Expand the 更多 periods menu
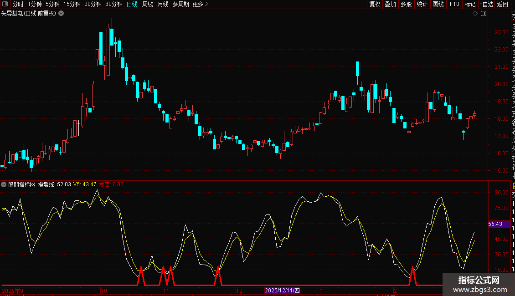The height and width of the screenshot is (296, 515). tap(201, 4)
